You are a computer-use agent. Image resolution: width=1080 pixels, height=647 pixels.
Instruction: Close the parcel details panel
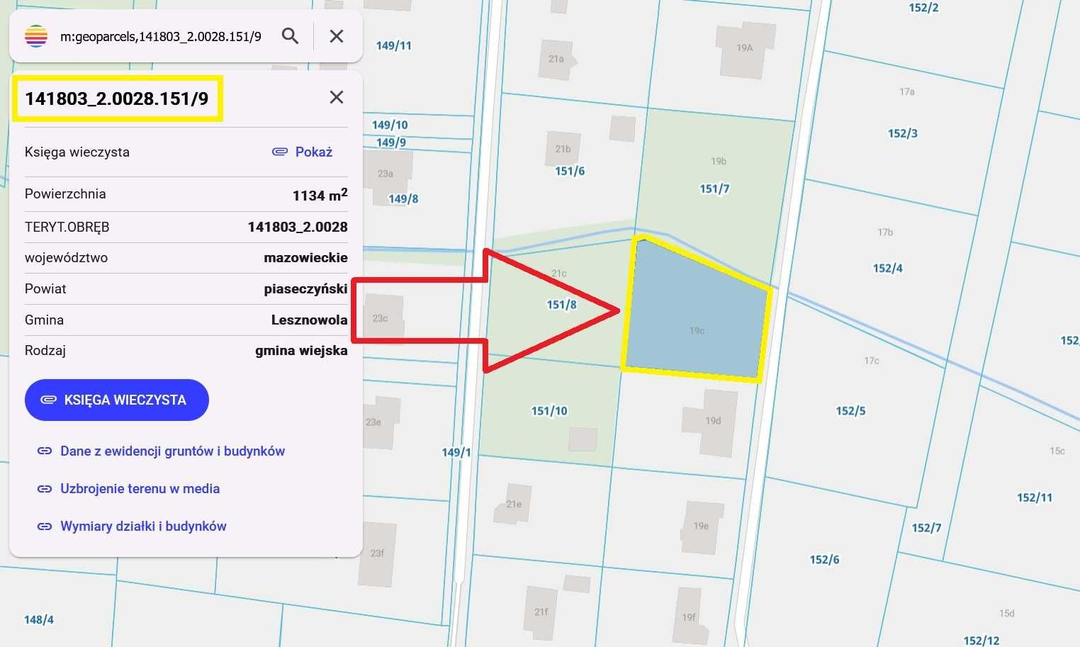(x=337, y=97)
